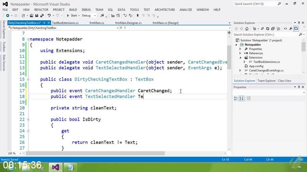Click the New Project toolbar icon
Screen dimensions: 307x172
23,15
